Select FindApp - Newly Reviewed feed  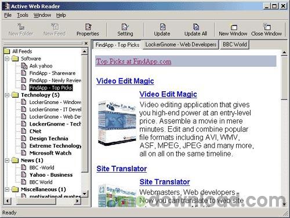tap(55, 80)
